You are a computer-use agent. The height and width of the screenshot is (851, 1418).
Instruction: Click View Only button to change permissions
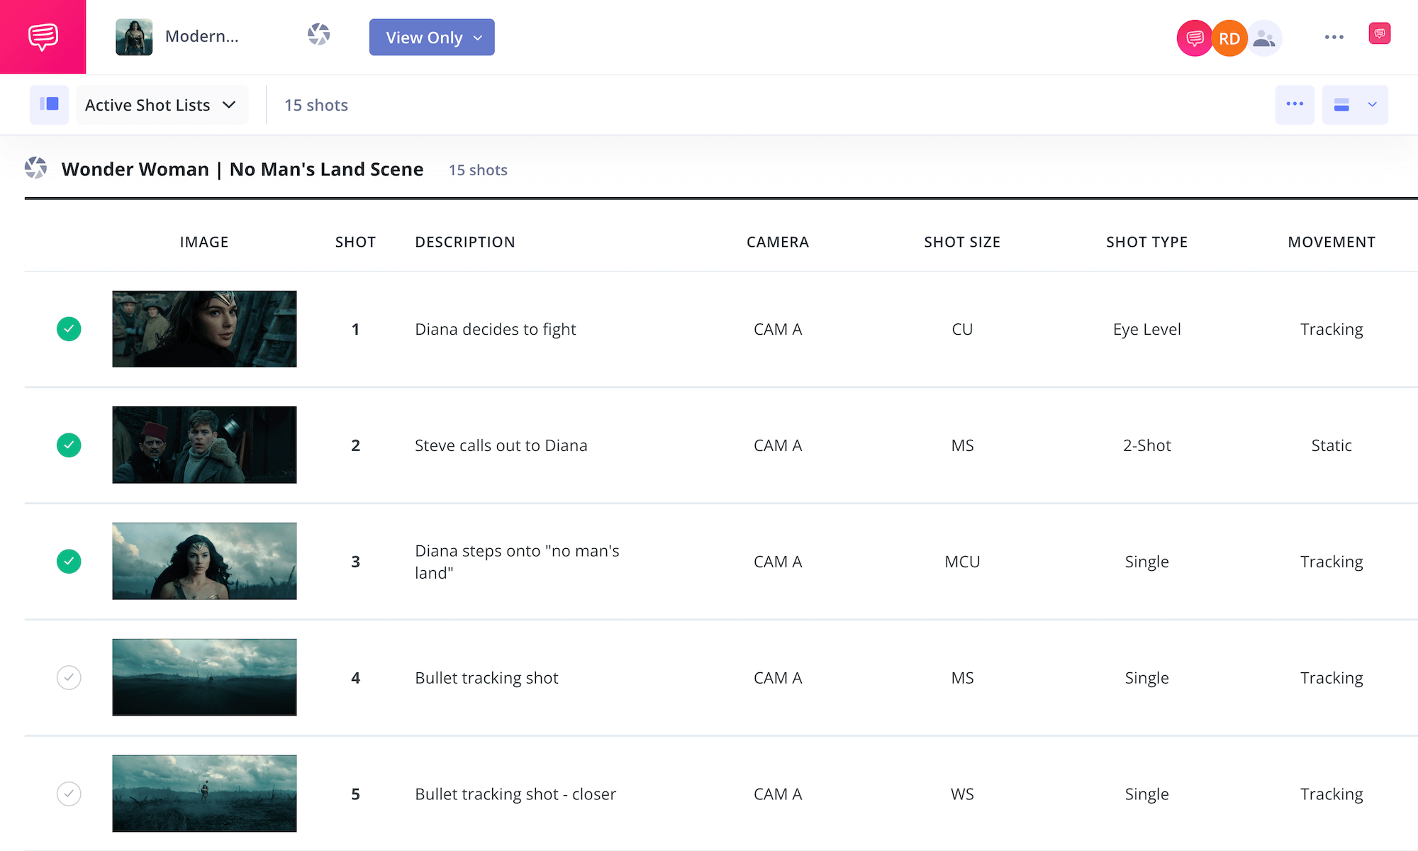pyautogui.click(x=430, y=38)
